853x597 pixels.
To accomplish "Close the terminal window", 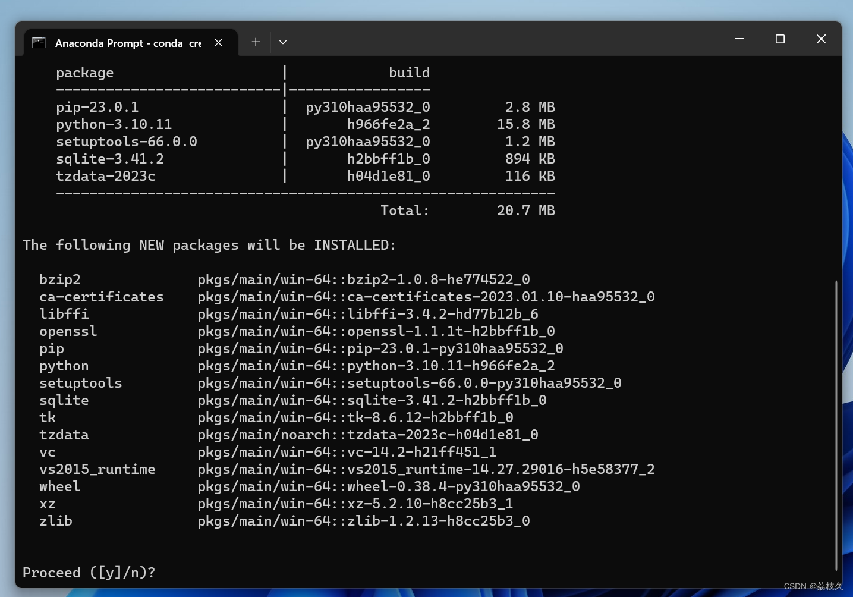I will pos(821,39).
